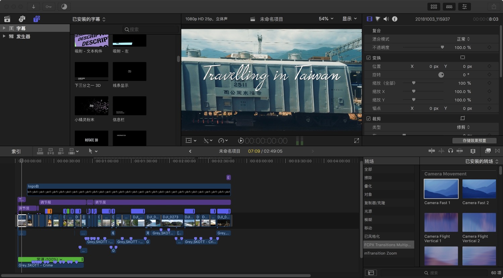Click the titles 搜索 search field
This screenshot has height=278, width=503.
(150, 30)
